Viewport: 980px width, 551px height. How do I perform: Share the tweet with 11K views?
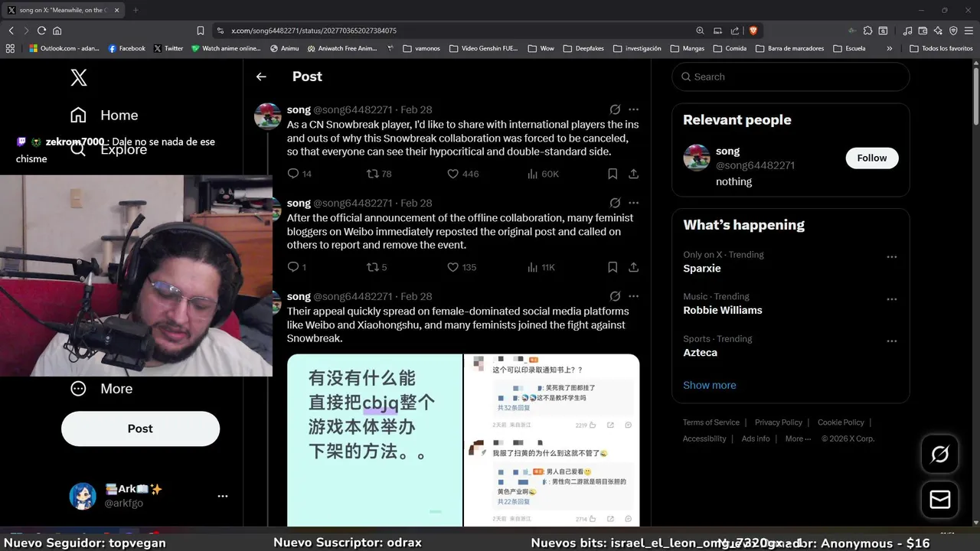pyautogui.click(x=633, y=267)
